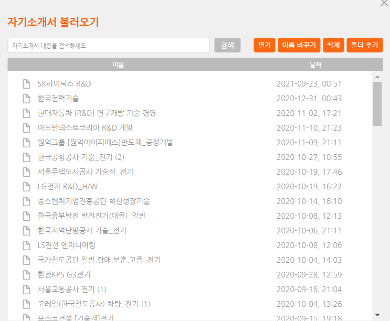Click the file icon of 코레일 row

click(26, 304)
